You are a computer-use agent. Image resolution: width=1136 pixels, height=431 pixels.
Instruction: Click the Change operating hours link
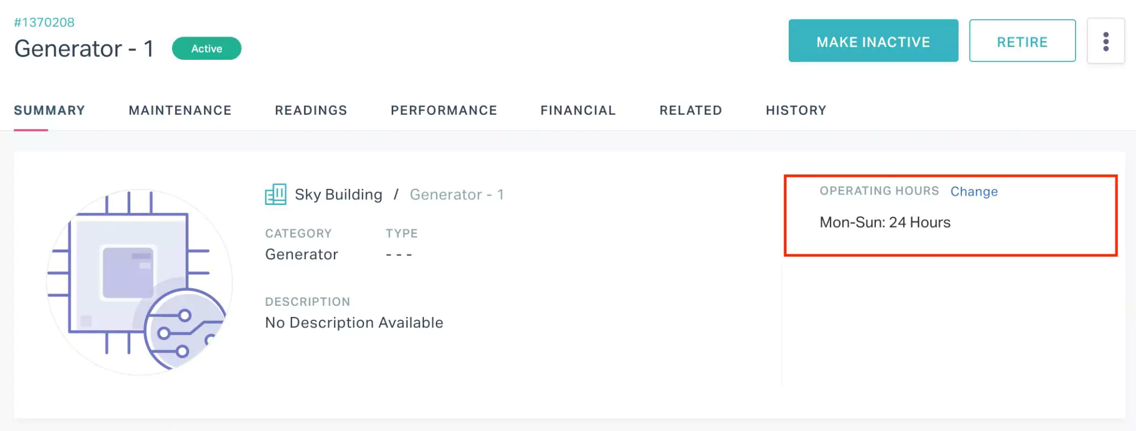click(x=973, y=192)
